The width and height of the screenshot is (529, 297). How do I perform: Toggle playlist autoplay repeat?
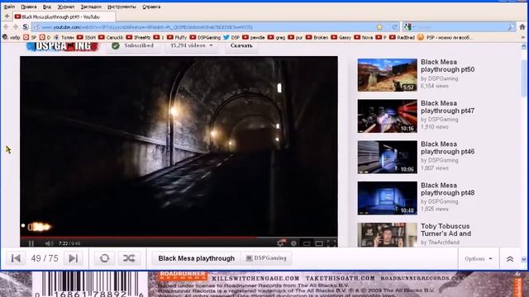tap(104, 258)
